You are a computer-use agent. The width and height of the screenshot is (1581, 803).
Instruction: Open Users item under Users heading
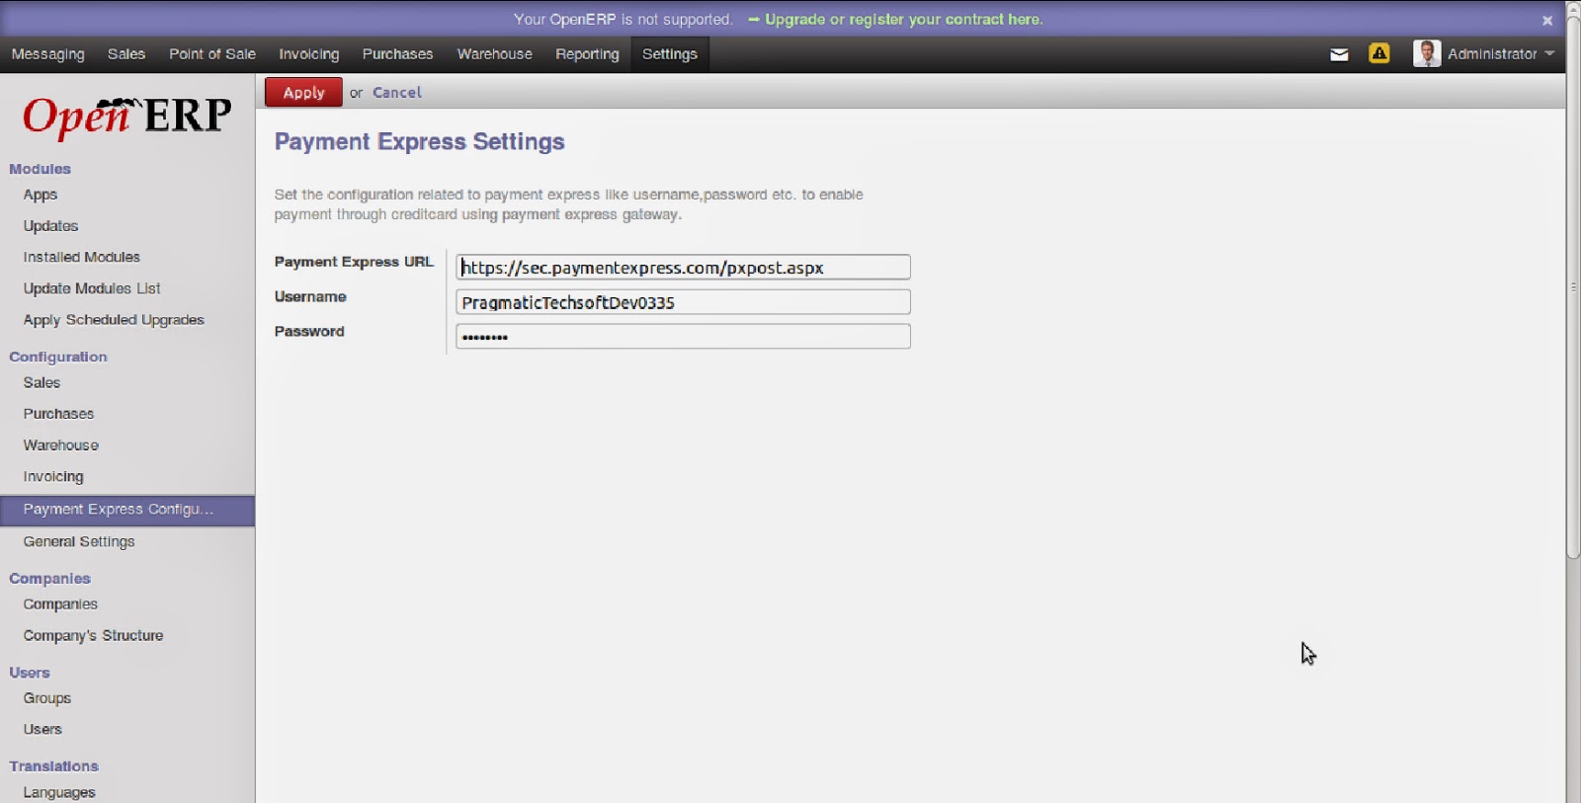42,729
